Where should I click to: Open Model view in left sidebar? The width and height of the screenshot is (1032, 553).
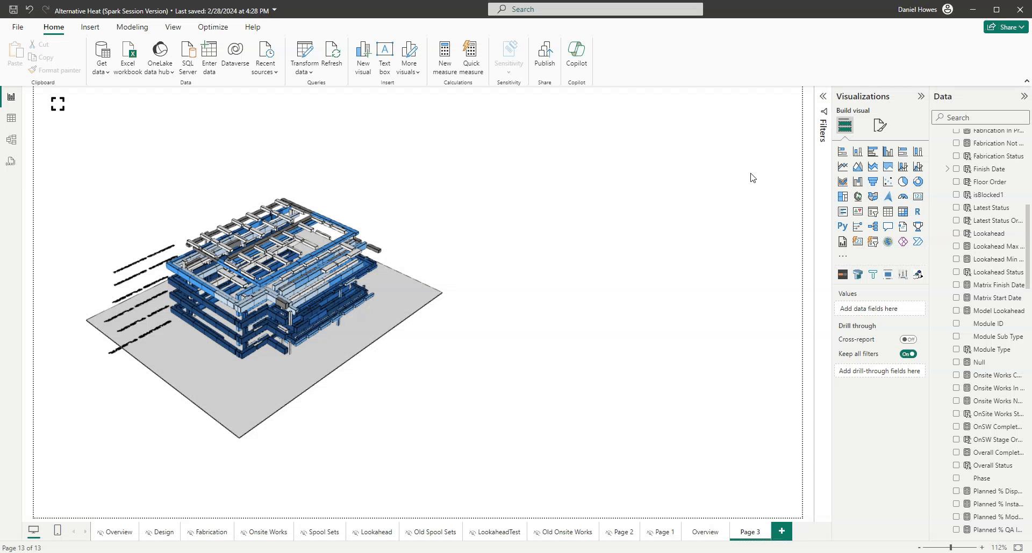11,140
